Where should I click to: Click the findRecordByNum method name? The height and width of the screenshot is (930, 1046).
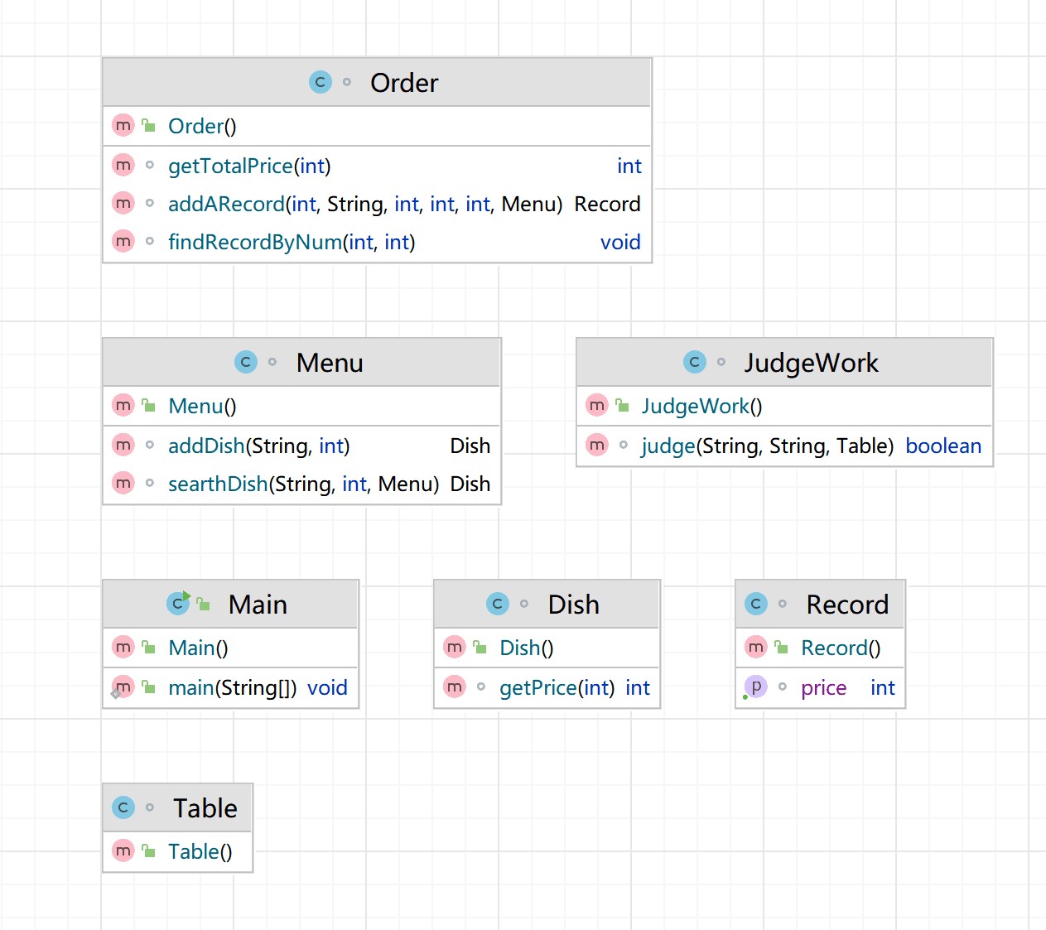point(254,242)
